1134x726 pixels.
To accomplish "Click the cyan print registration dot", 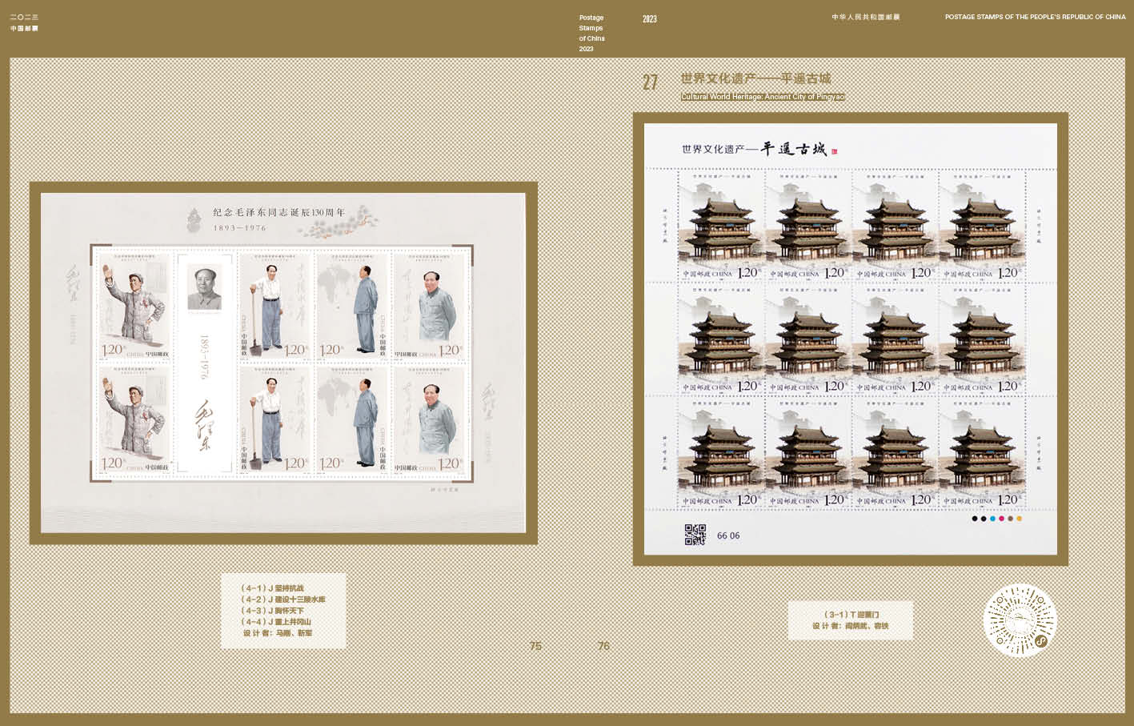I will (x=992, y=519).
